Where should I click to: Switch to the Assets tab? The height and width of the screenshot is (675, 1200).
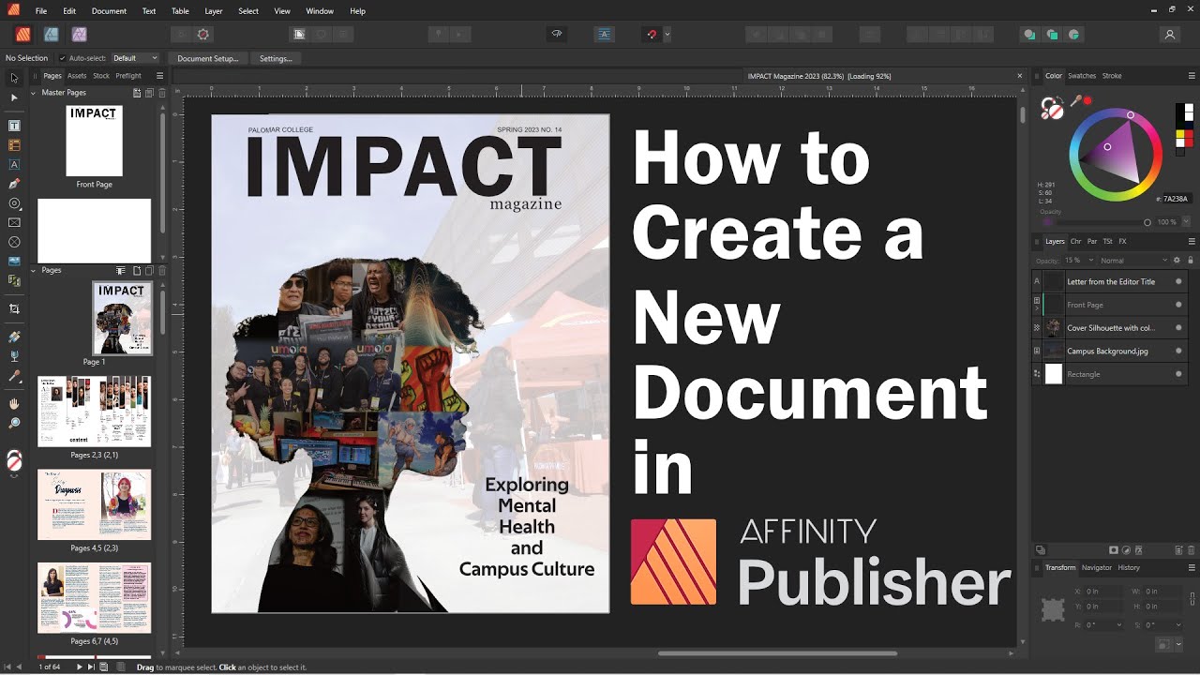click(x=77, y=76)
